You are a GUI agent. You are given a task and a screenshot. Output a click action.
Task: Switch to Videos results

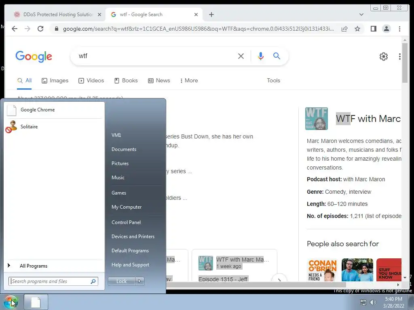(91, 81)
